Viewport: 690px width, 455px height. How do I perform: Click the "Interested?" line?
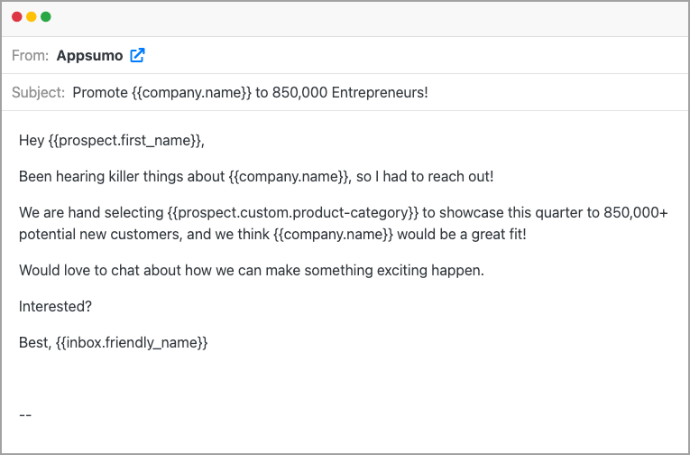click(55, 306)
